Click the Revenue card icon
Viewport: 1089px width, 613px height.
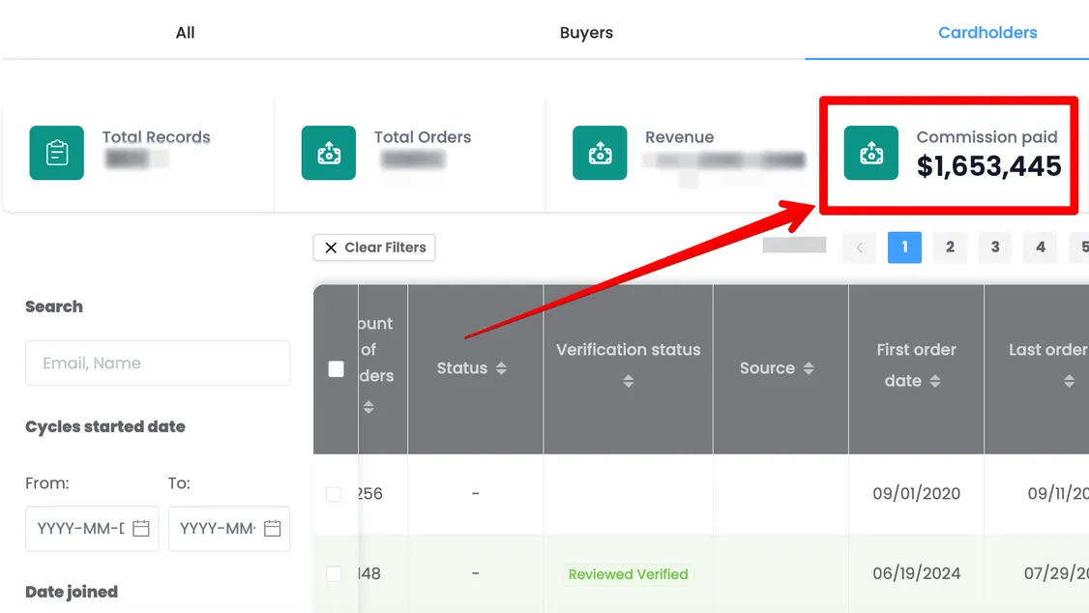(x=600, y=153)
